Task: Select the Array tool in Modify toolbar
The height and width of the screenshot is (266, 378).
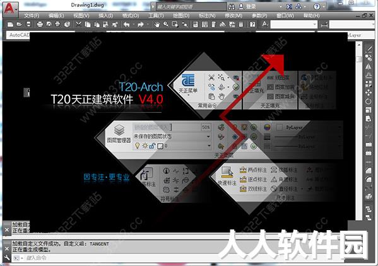Action: (369, 84)
